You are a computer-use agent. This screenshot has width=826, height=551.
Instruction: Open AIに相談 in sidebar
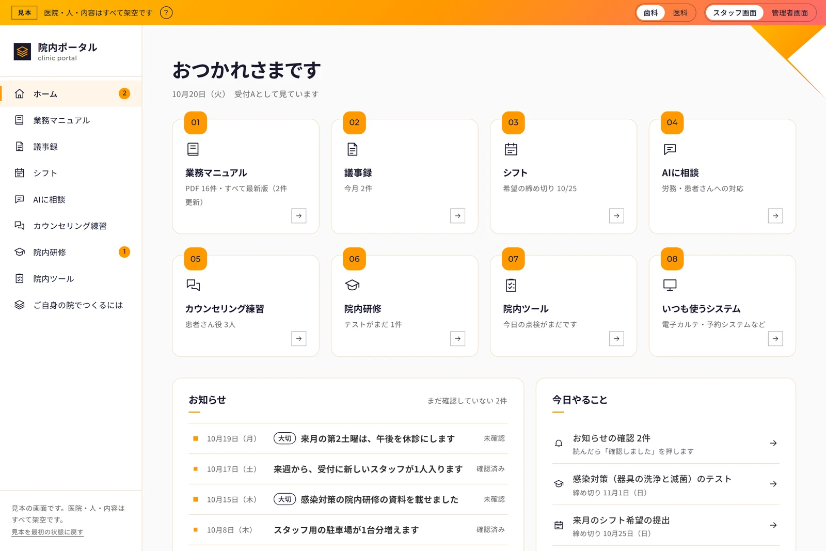tap(71, 199)
